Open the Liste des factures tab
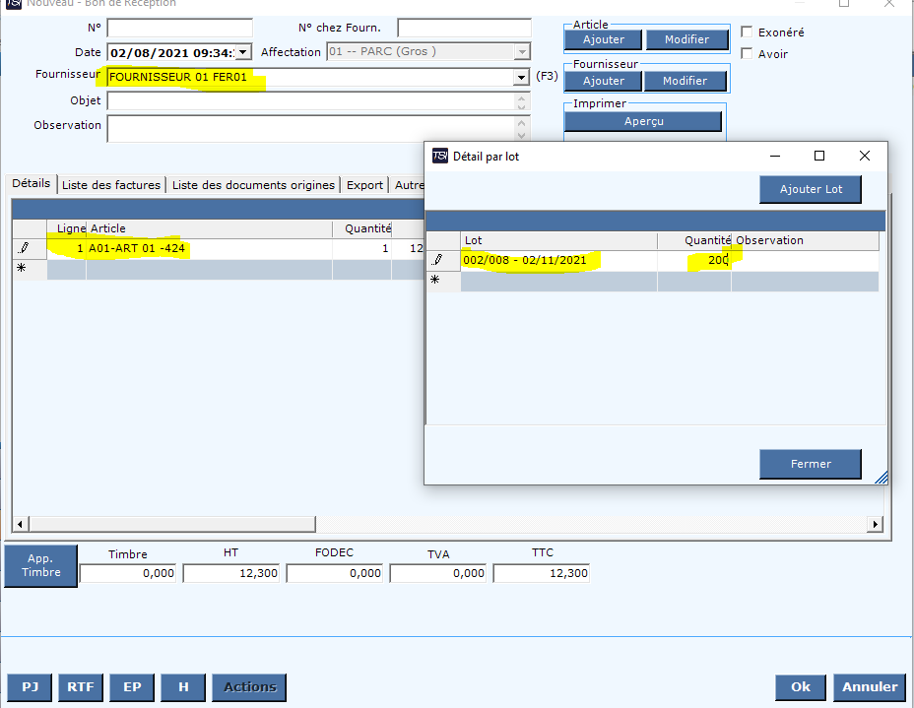 [111, 185]
